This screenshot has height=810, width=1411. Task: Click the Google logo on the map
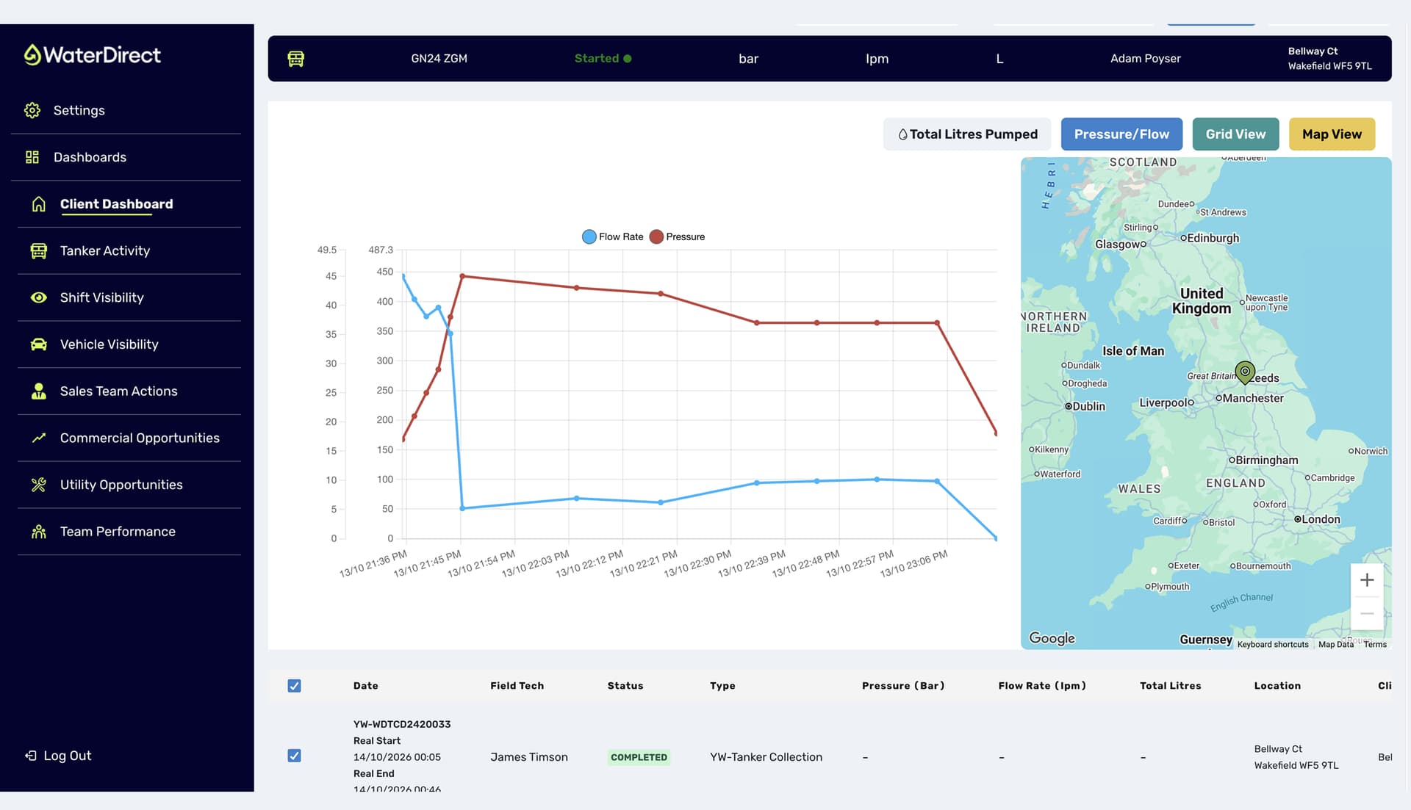tap(1052, 638)
